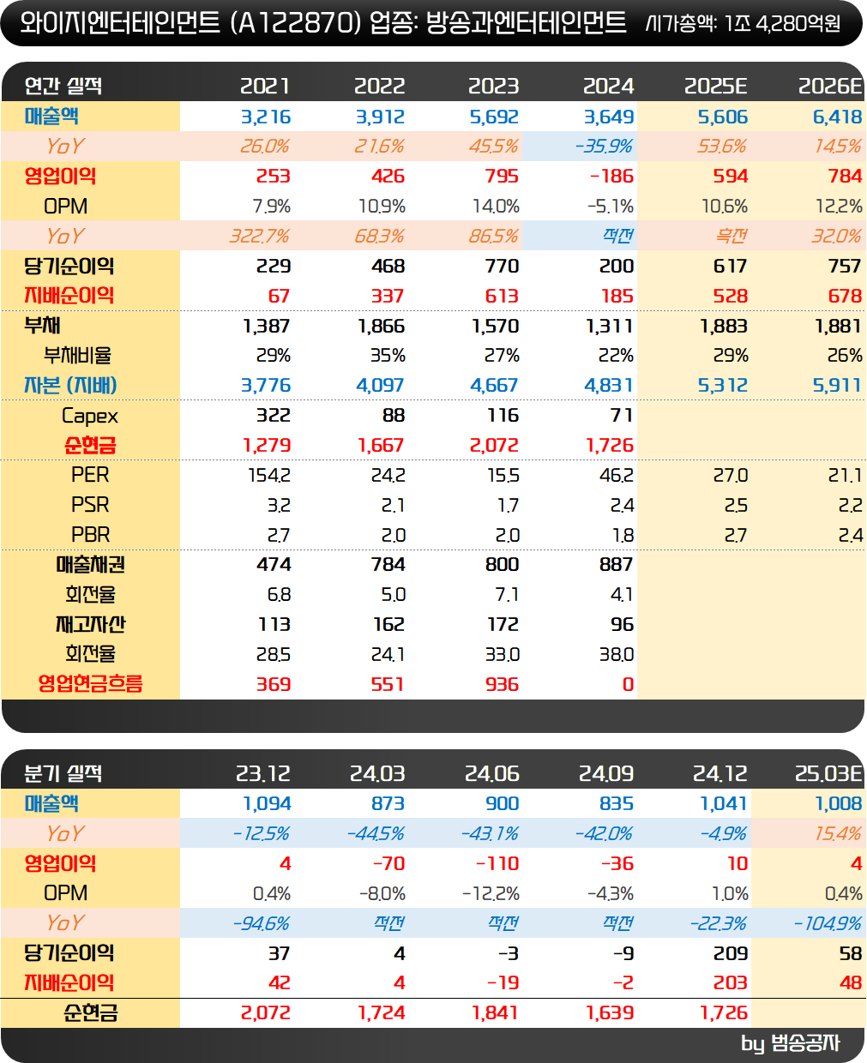Click the 24.12 quarterly net income 209
Image resolution: width=867 pixels, height=1063 pixels.
pos(731,953)
